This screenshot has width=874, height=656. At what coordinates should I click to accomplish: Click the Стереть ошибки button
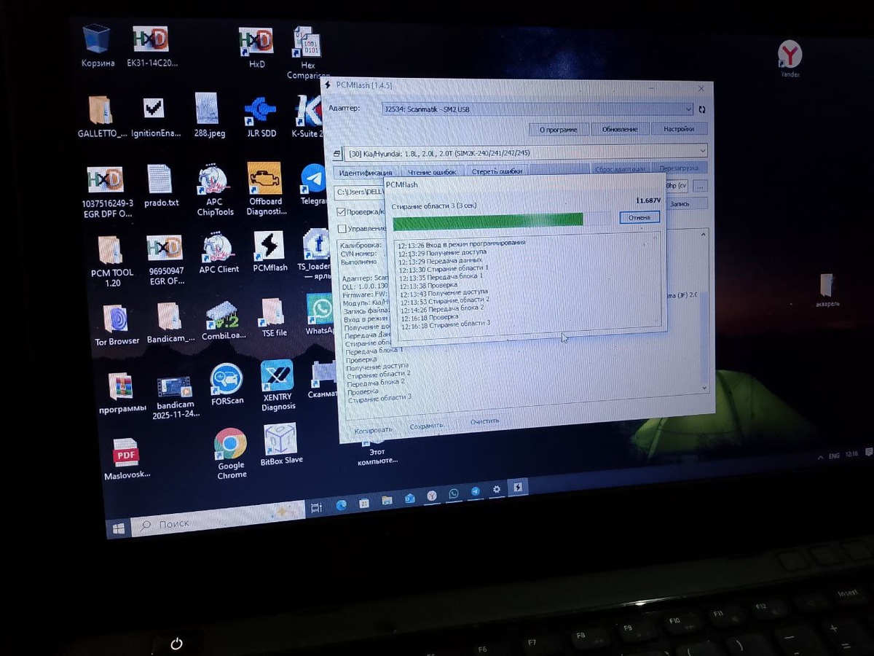[497, 172]
